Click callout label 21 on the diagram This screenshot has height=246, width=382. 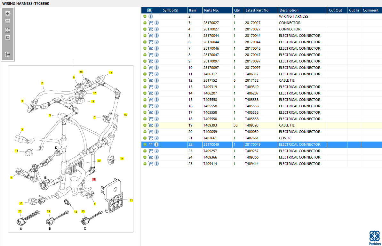coord(131,200)
